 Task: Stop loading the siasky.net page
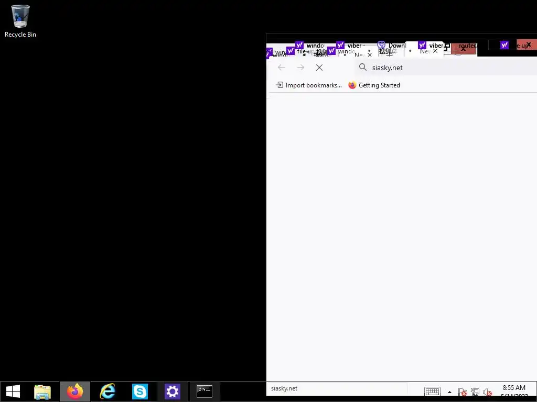tap(319, 68)
